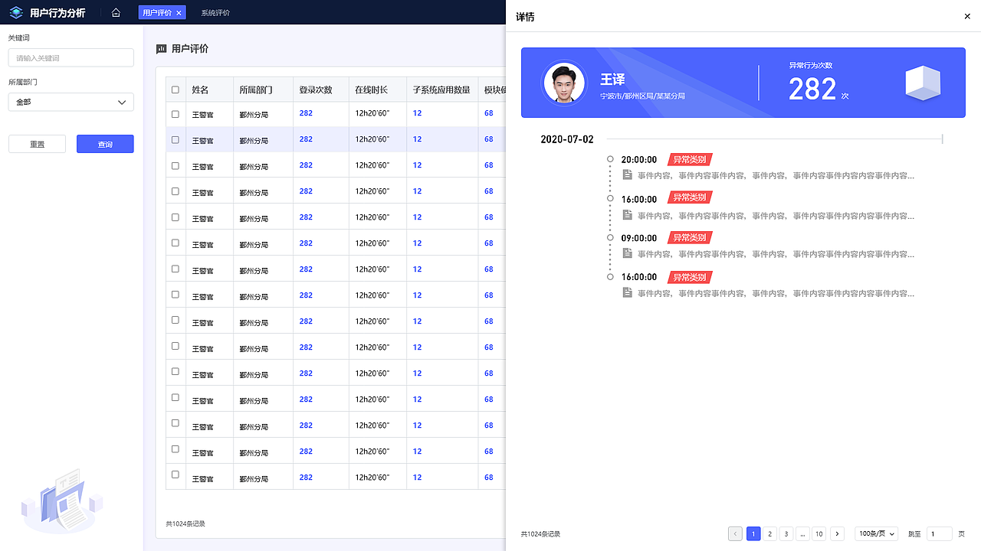Go to previous page in detail pagination

[x=735, y=533]
